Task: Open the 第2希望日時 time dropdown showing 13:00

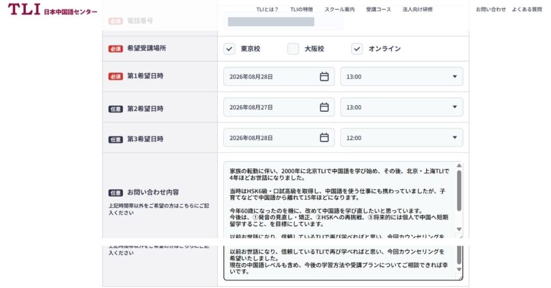Action: point(401,107)
